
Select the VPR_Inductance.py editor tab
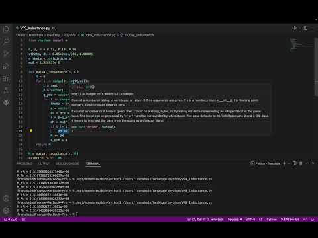35,28
